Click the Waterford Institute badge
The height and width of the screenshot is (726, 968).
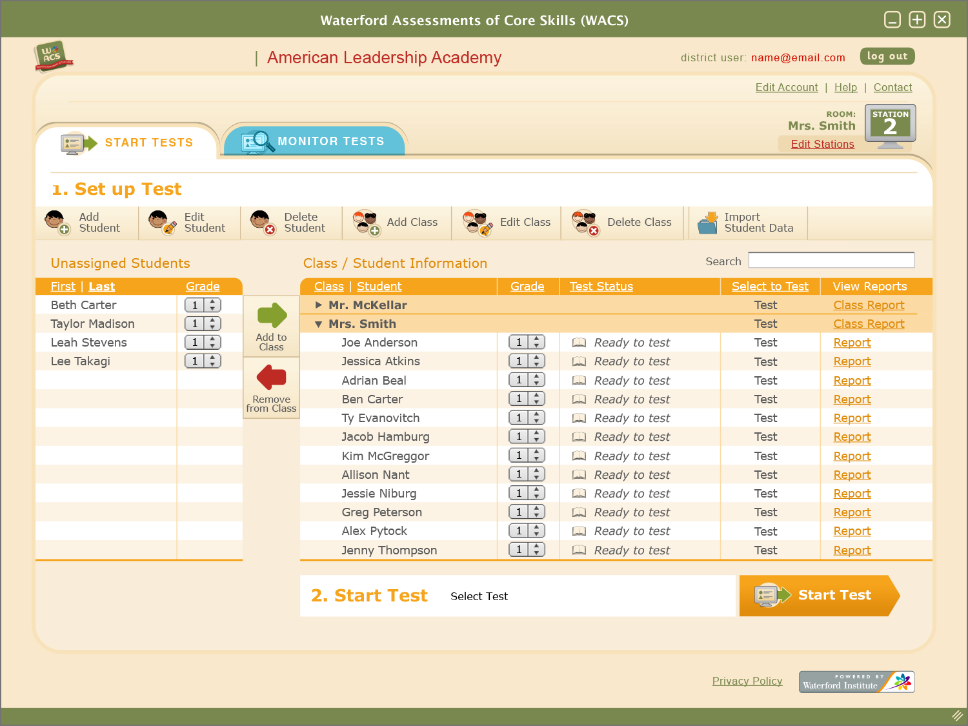point(856,681)
